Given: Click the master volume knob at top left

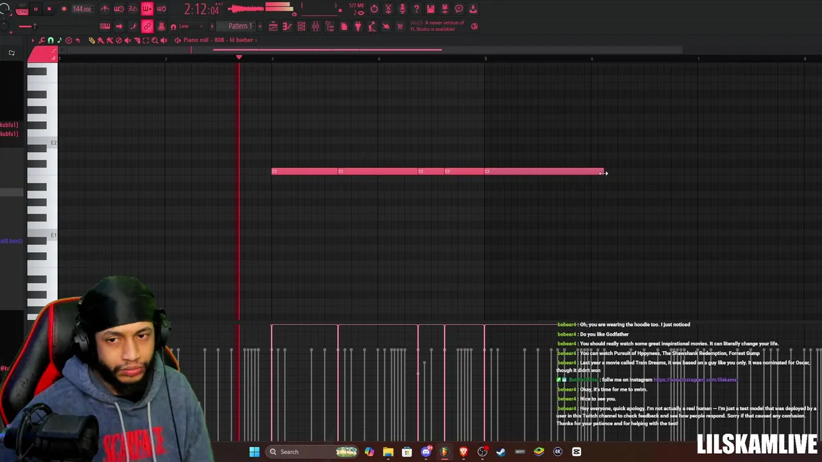Looking at the screenshot, I should point(5,9).
